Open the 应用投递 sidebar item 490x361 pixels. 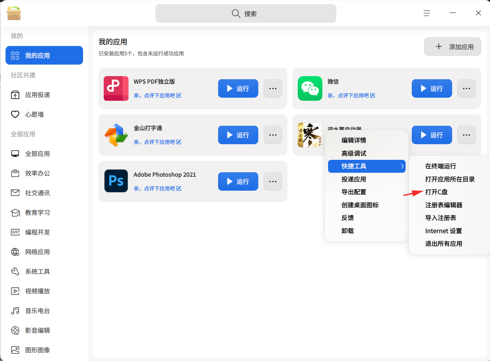44,95
